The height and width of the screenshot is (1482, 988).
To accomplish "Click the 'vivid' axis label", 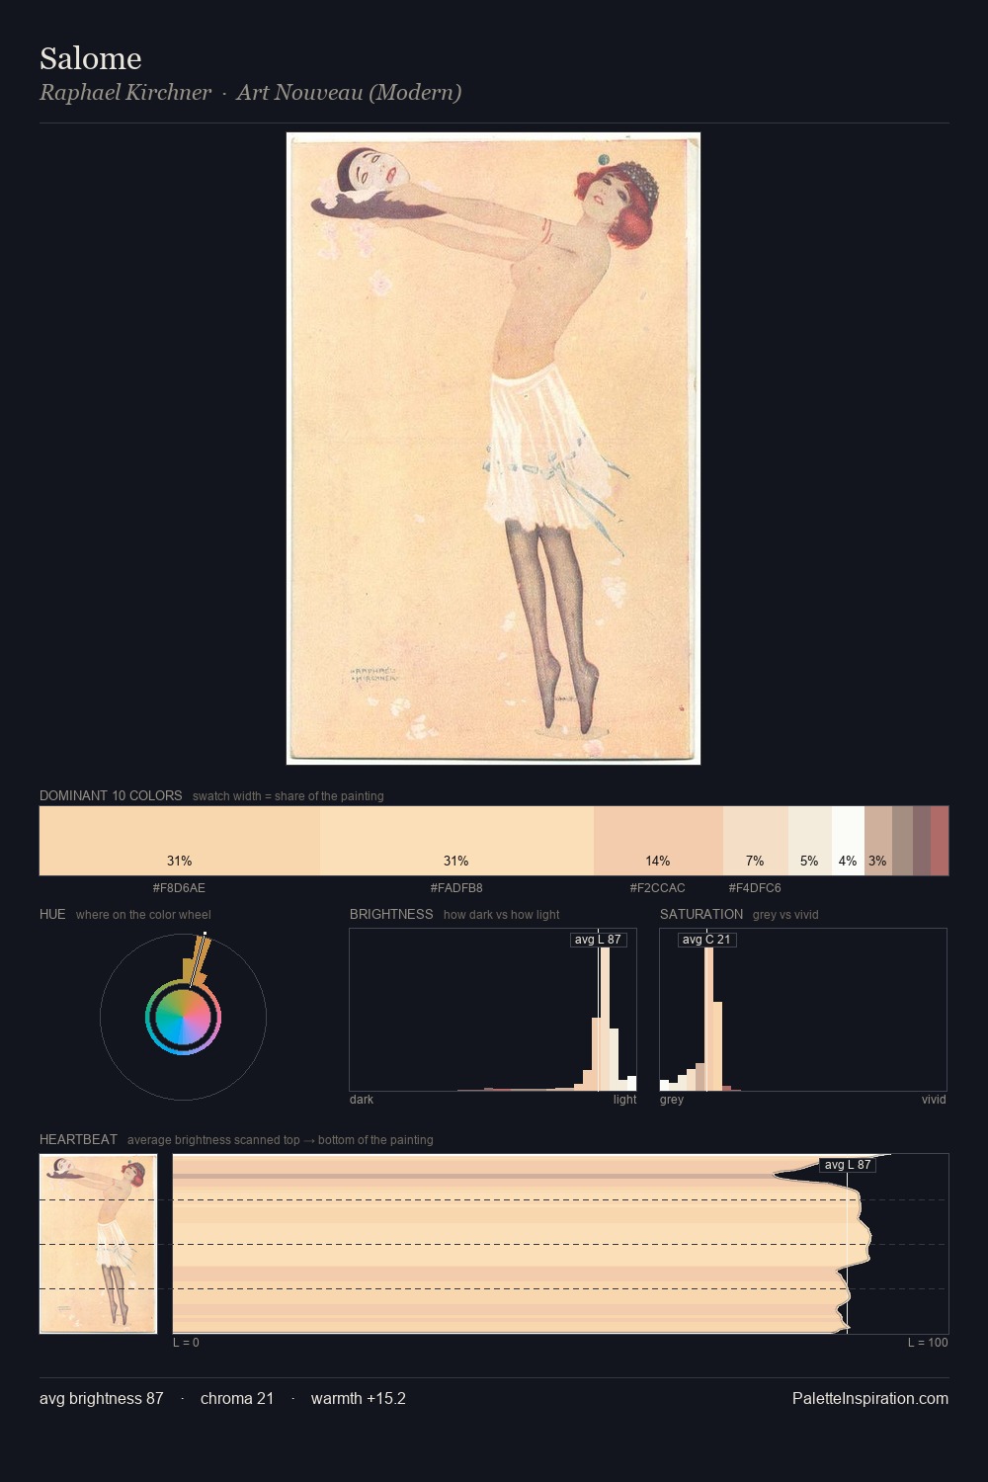I will point(934,1100).
